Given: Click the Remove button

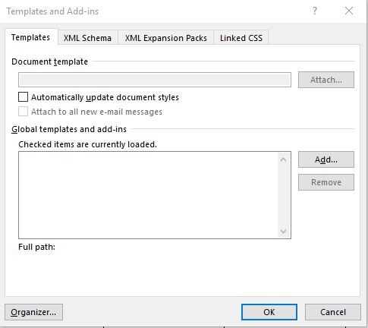Looking at the screenshot, I should pos(326,182).
